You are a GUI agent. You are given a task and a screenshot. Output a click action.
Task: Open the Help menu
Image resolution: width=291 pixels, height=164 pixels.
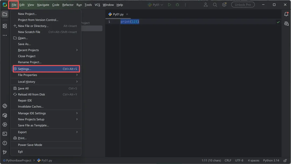(x=120, y=5)
